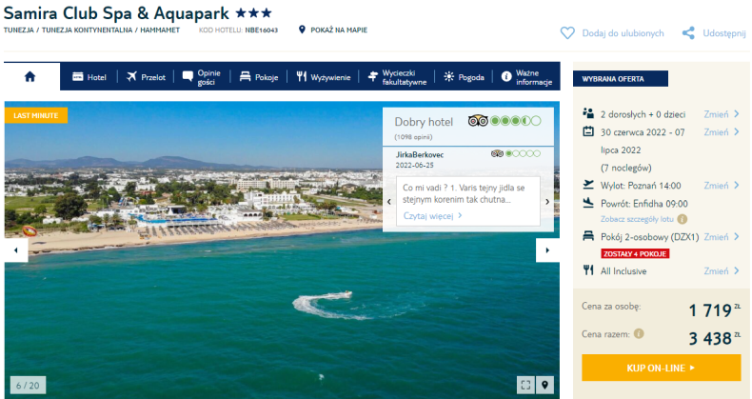This screenshot has width=752, height=399.
Task: Change room type via Zmień
Action: pos(722,237)
